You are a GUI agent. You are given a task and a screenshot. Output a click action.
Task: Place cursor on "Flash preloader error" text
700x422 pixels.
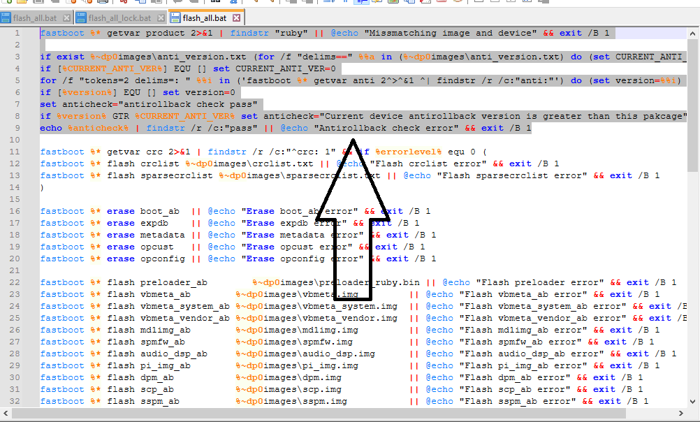pos(536,282)
